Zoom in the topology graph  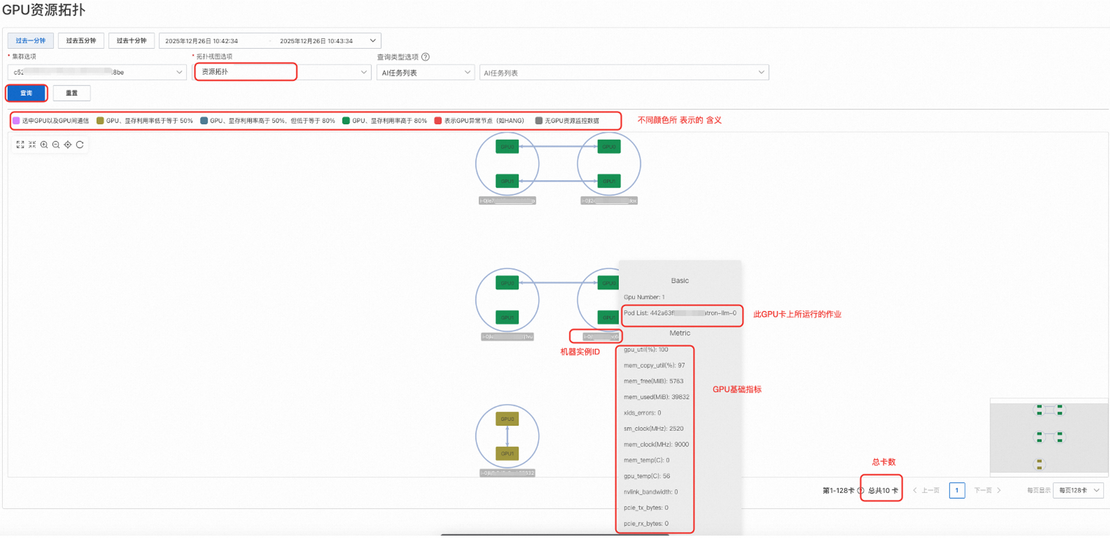44,145
